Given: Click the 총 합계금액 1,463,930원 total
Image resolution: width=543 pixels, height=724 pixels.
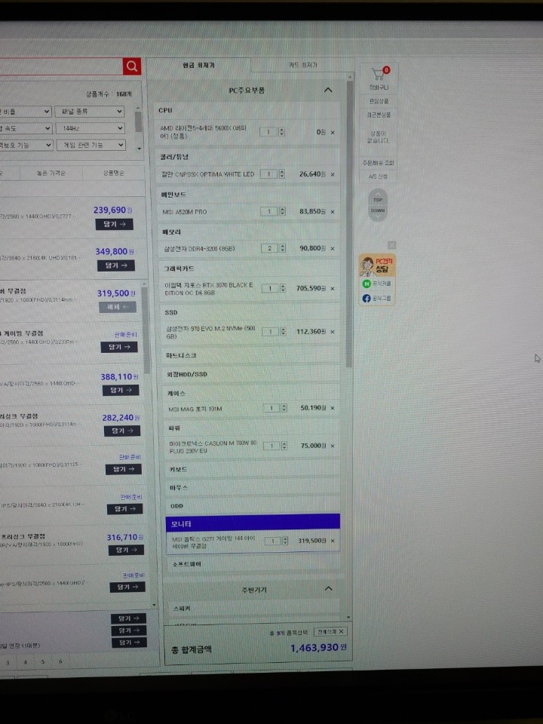Looking at the screenshot, I should 318,649.
